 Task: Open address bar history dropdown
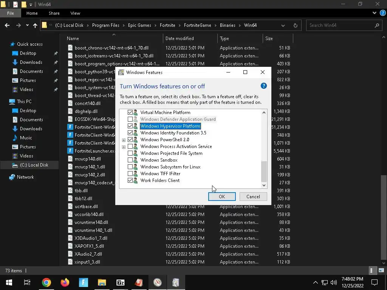(283, 25)
